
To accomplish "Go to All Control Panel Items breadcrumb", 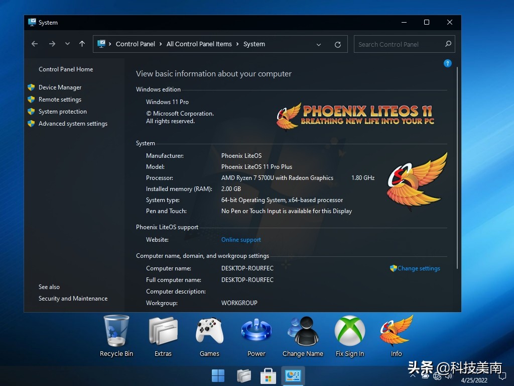I will 199,44.
